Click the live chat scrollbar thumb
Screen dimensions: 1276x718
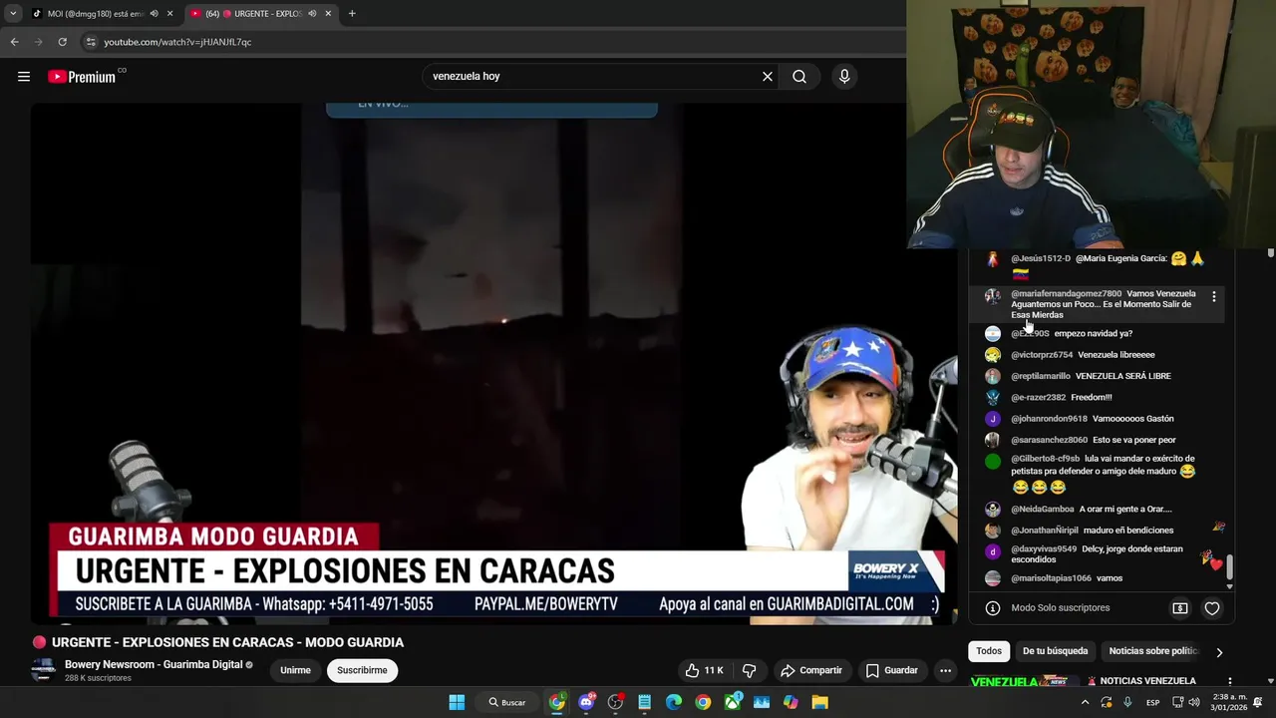pos(1229,567)
